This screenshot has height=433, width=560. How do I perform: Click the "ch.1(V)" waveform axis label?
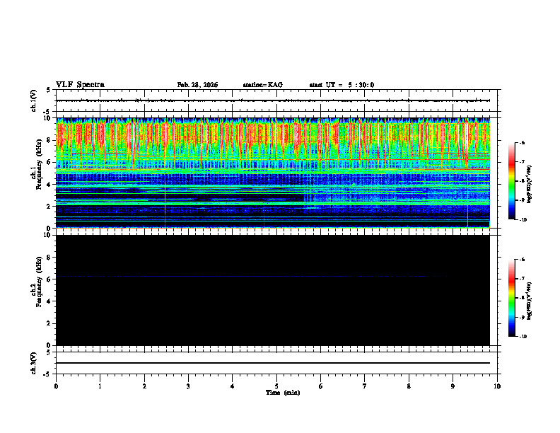(x=34, y=100)
